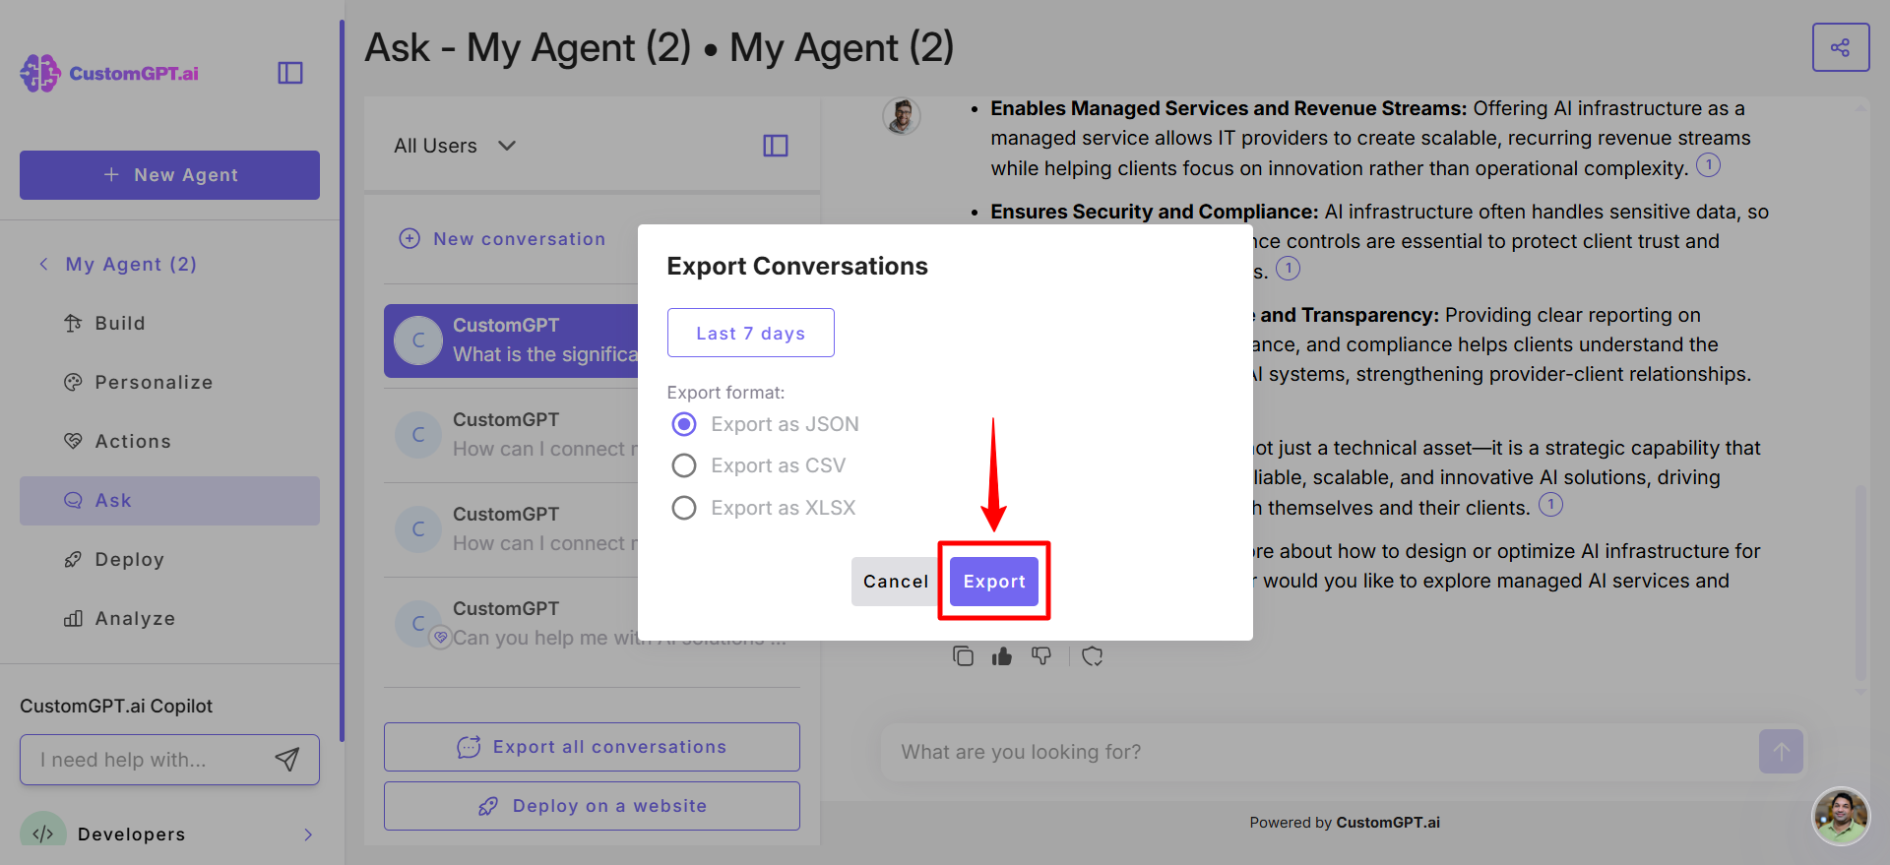Start a New conversation
This screenshot has height=865, width=1890.
point(502,238)
